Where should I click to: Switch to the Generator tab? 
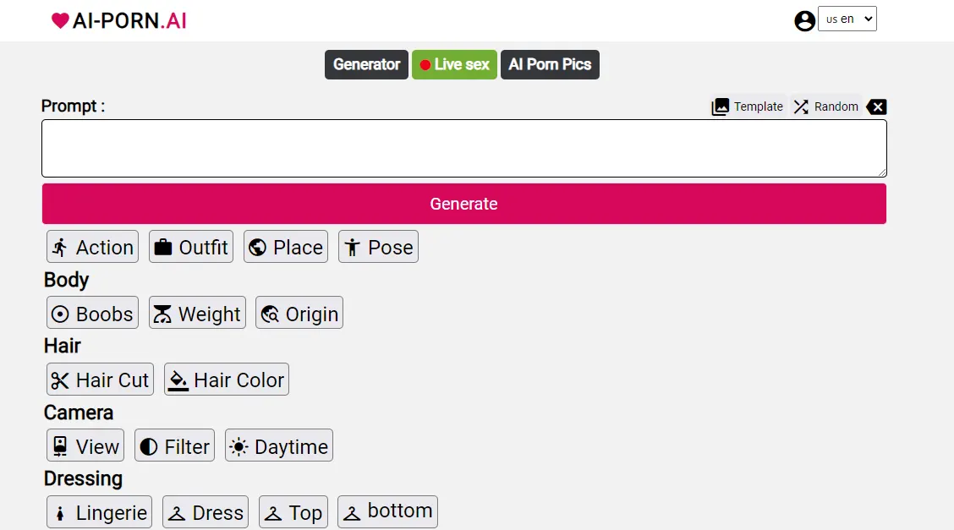pyautogui.click(x=366, y=64)
